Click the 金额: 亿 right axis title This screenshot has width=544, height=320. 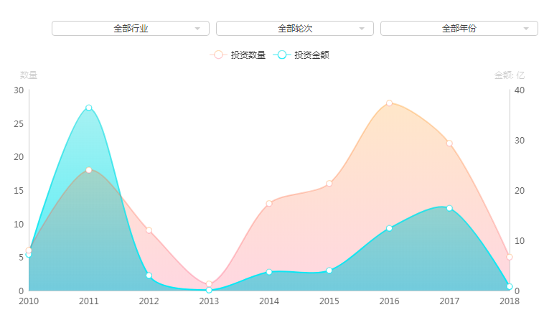(510, 75)
